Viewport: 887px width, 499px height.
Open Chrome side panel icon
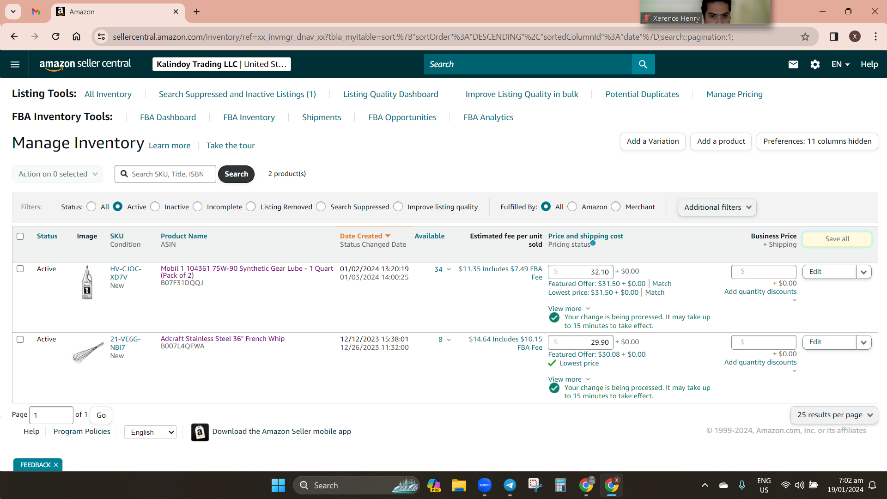[834, 37]
